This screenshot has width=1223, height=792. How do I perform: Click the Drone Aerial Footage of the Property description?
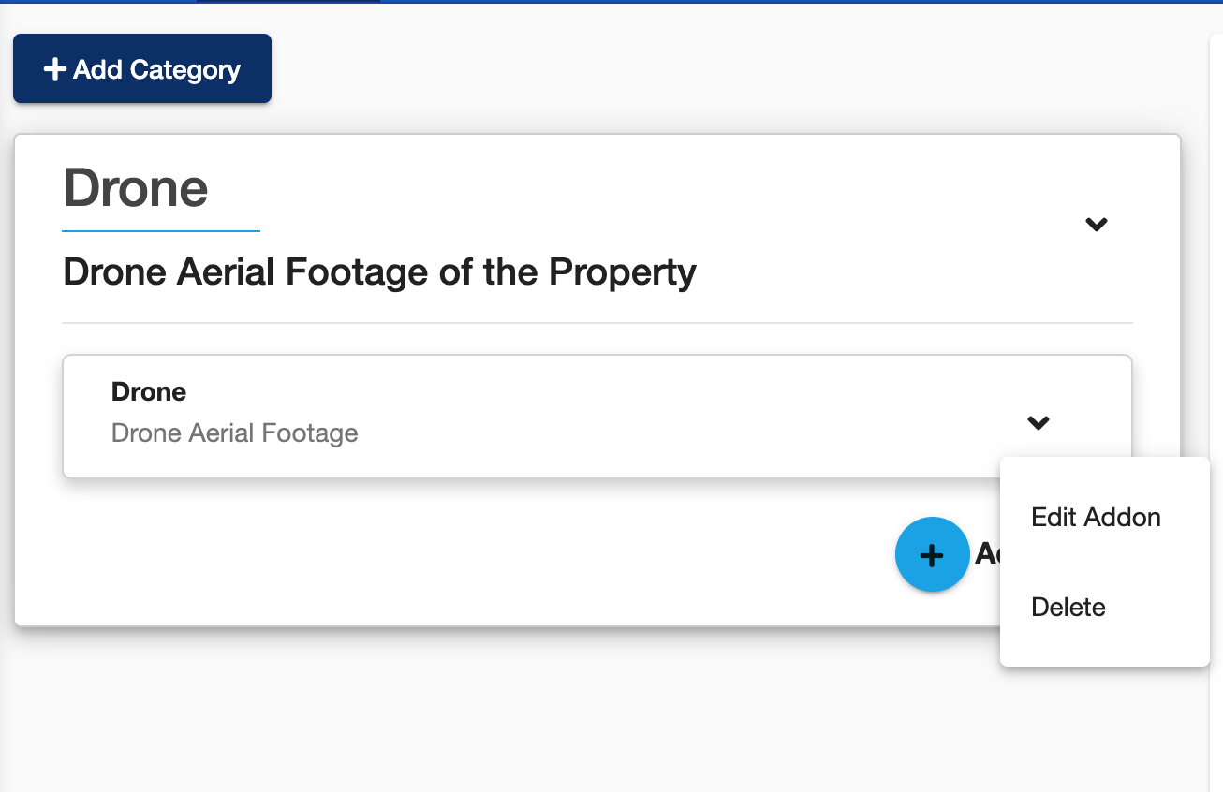click(x=379, y=272)
